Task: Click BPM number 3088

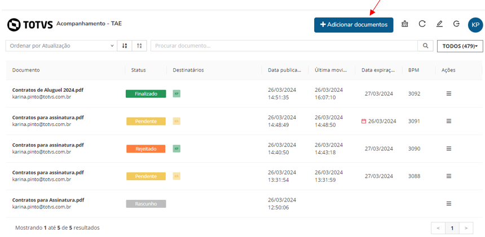Action: click(x=414, y=176)
